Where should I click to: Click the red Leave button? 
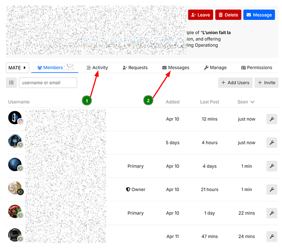click(201, 15)
